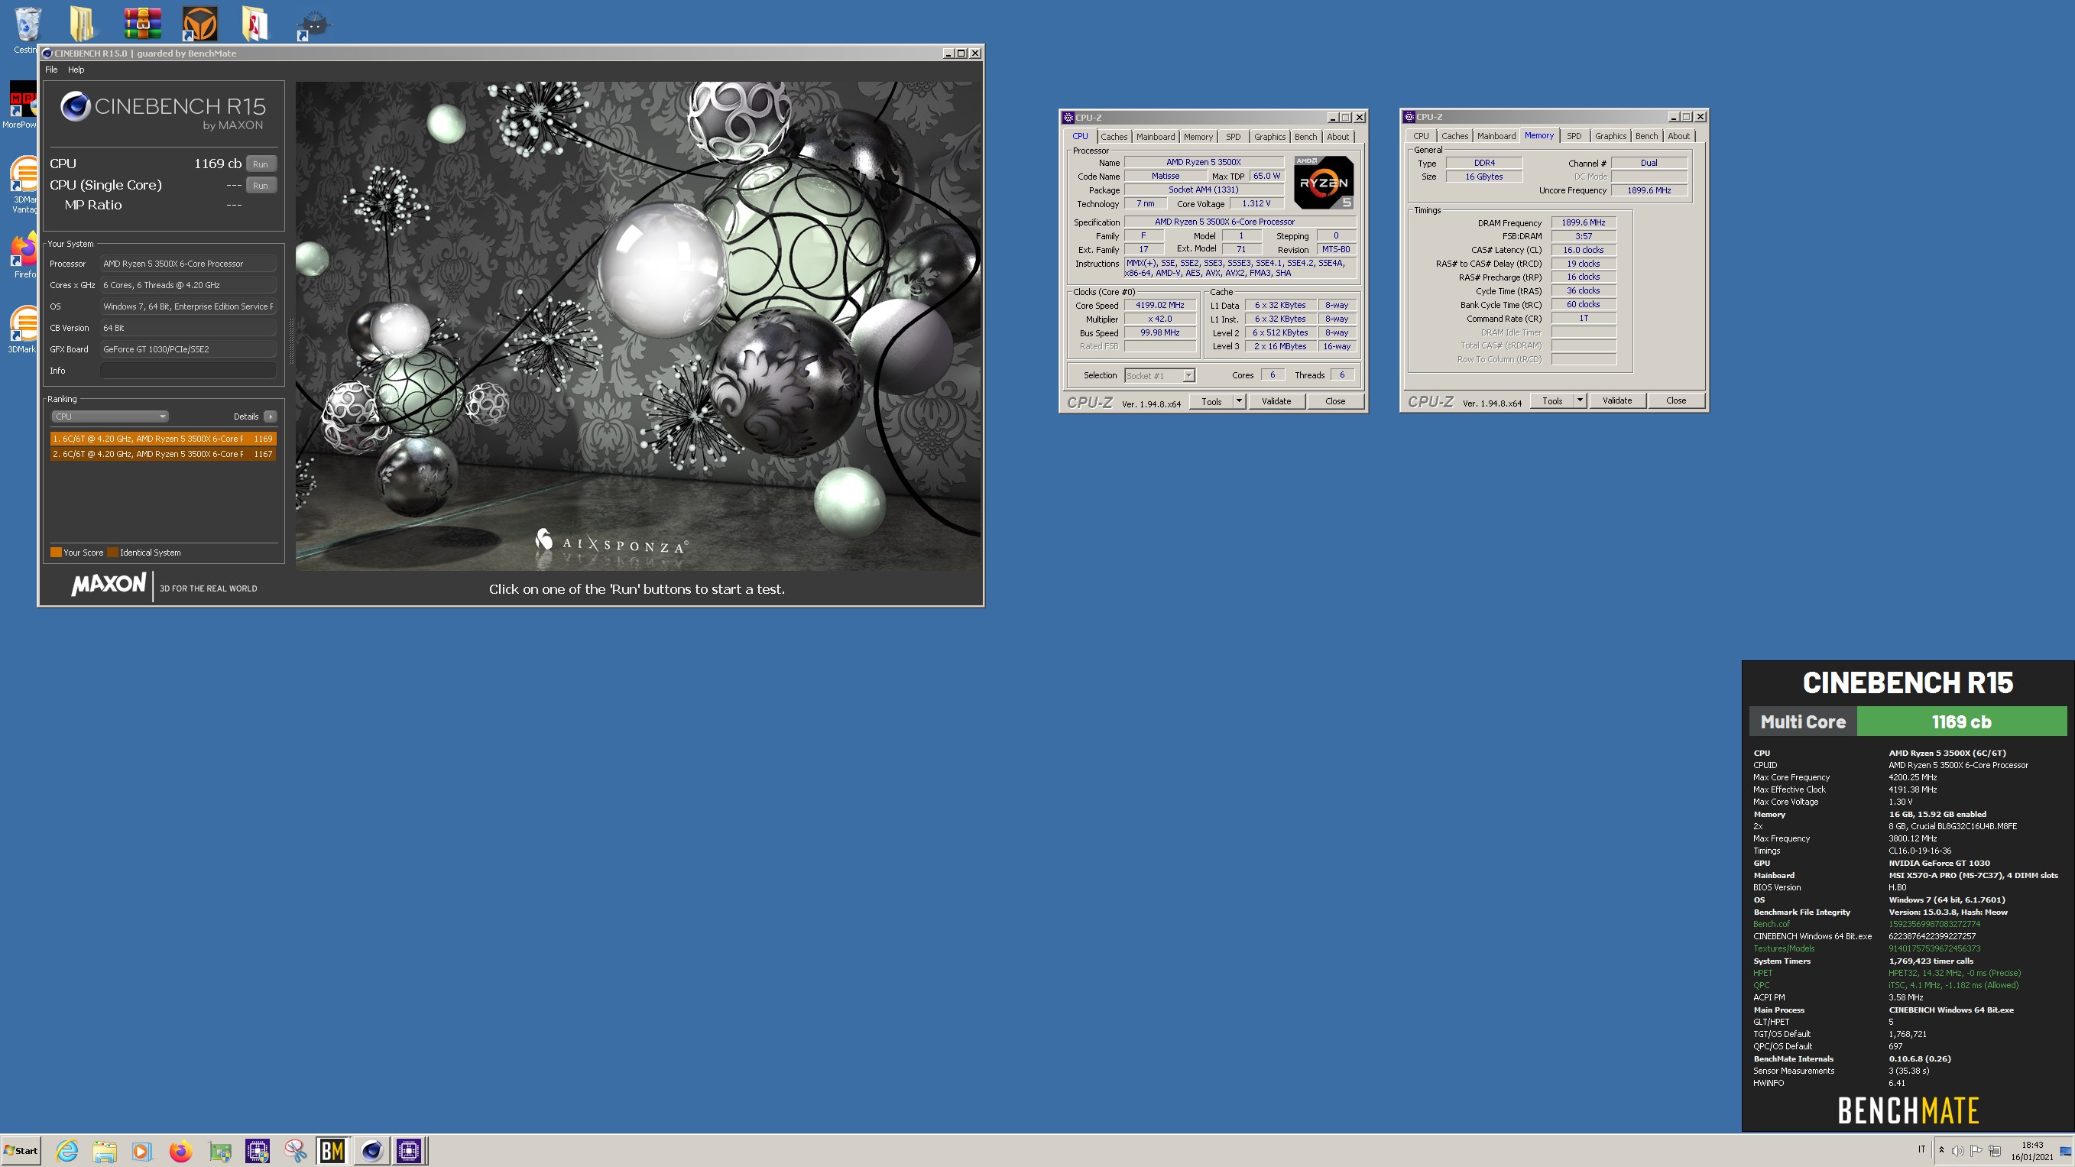The image size is (2075, 1167).
Task: Open Bench tab in left CPU-Z window
Action: coord(1305,137)
